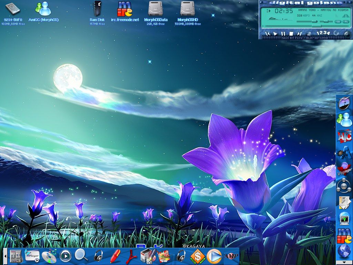Launch AMP from the bottom dock
353x265 pixels.
231,256
